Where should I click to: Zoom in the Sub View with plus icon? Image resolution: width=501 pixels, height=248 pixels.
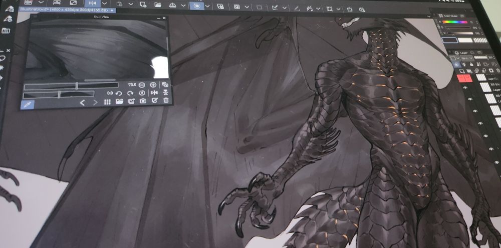(x=153, y=85)
